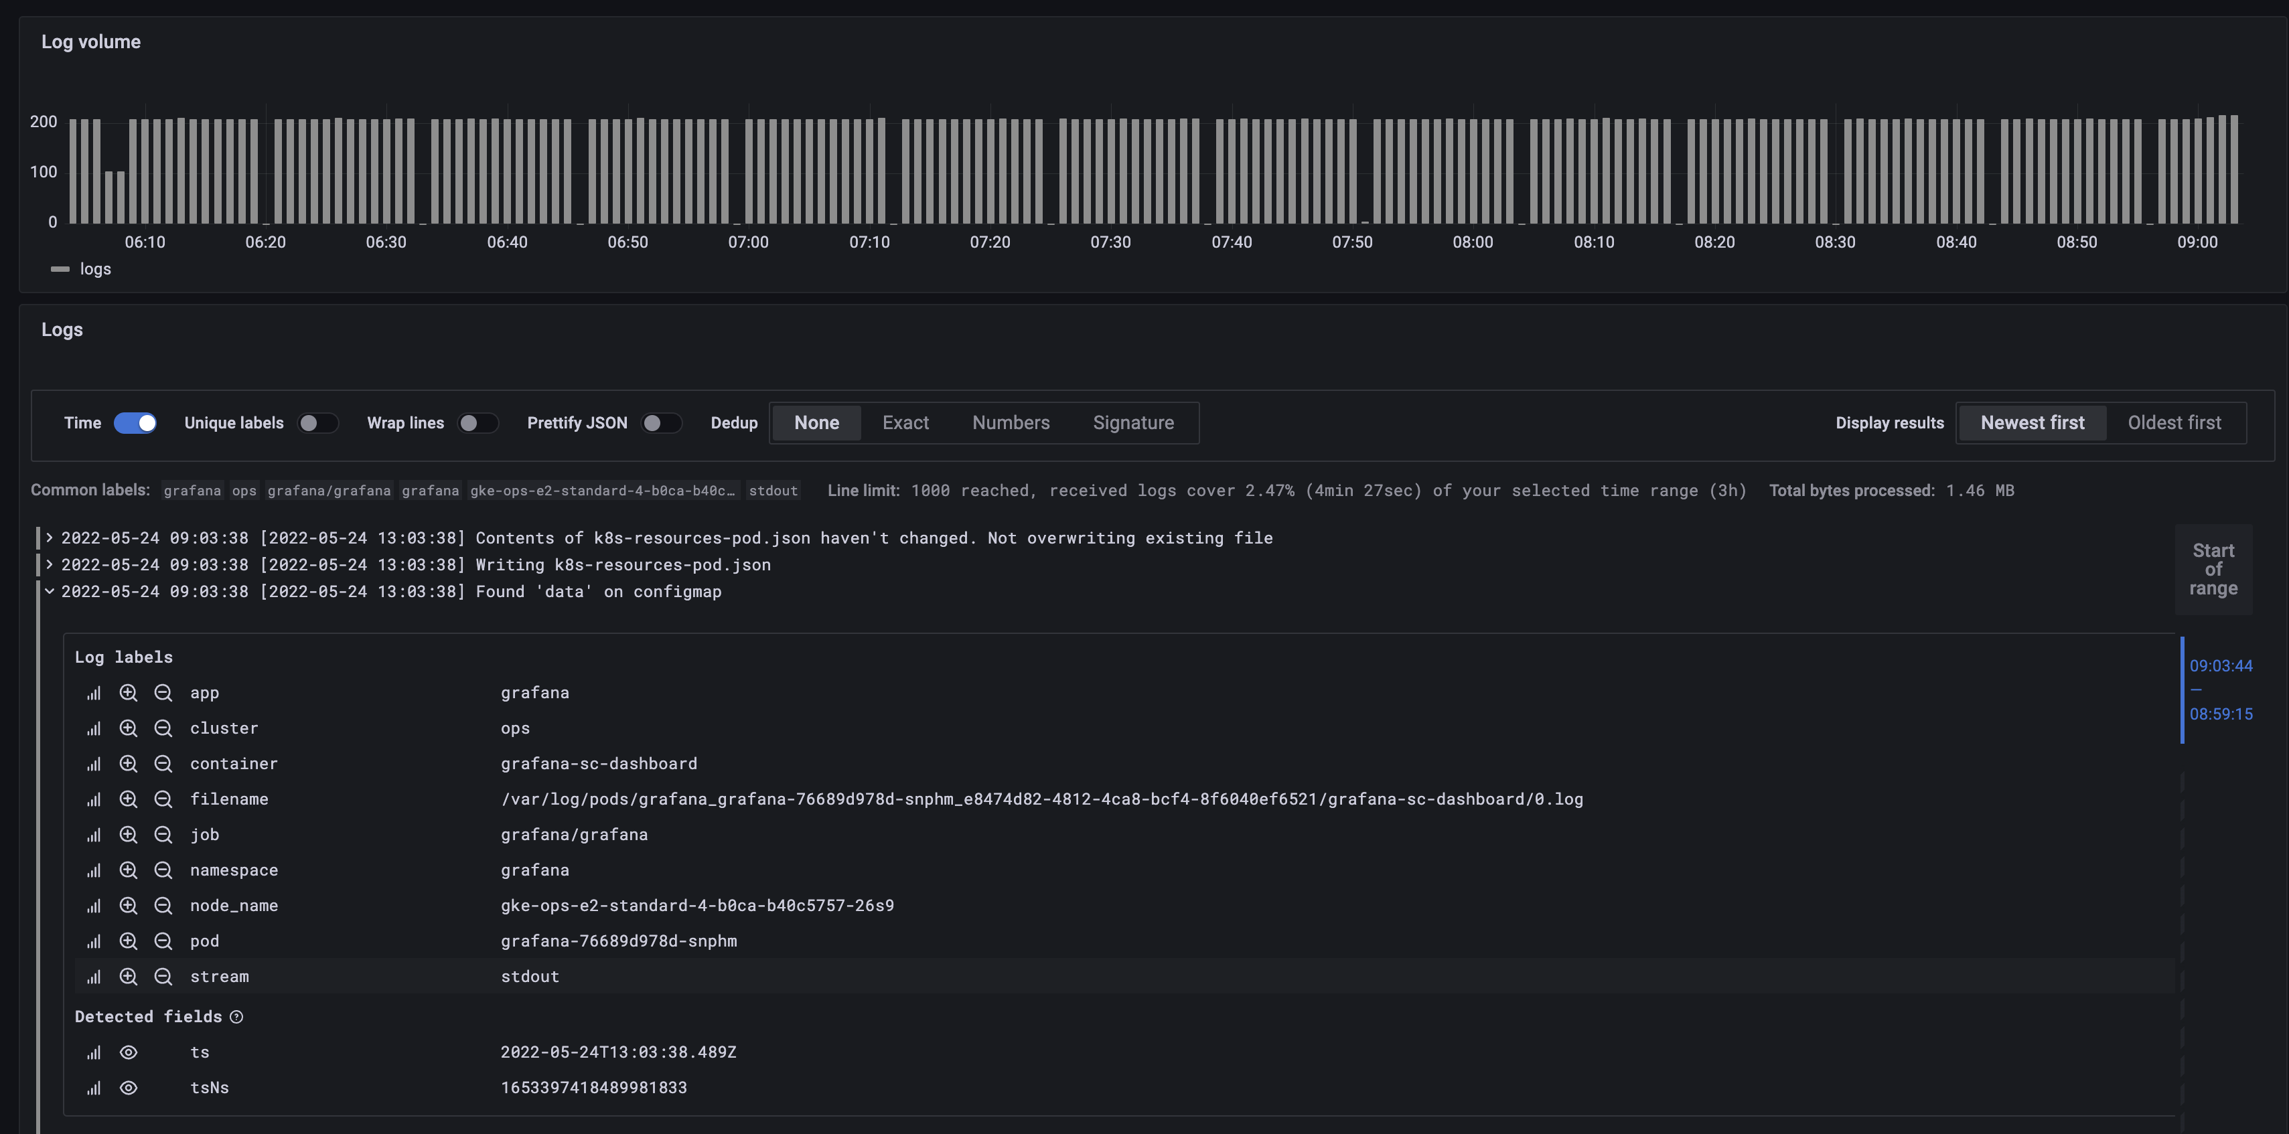This screenshot has height=1134, width=2289.
Task: Disable the Time toggle
Action: click(135, 422)
